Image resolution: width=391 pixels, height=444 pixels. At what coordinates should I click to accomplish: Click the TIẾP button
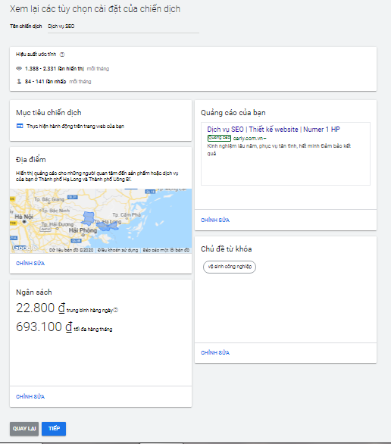[x=54, y=429]
